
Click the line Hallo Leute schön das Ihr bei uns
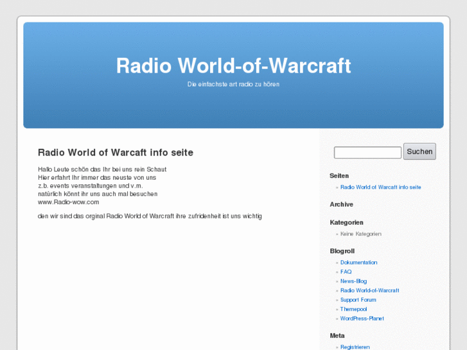(102, 169)
